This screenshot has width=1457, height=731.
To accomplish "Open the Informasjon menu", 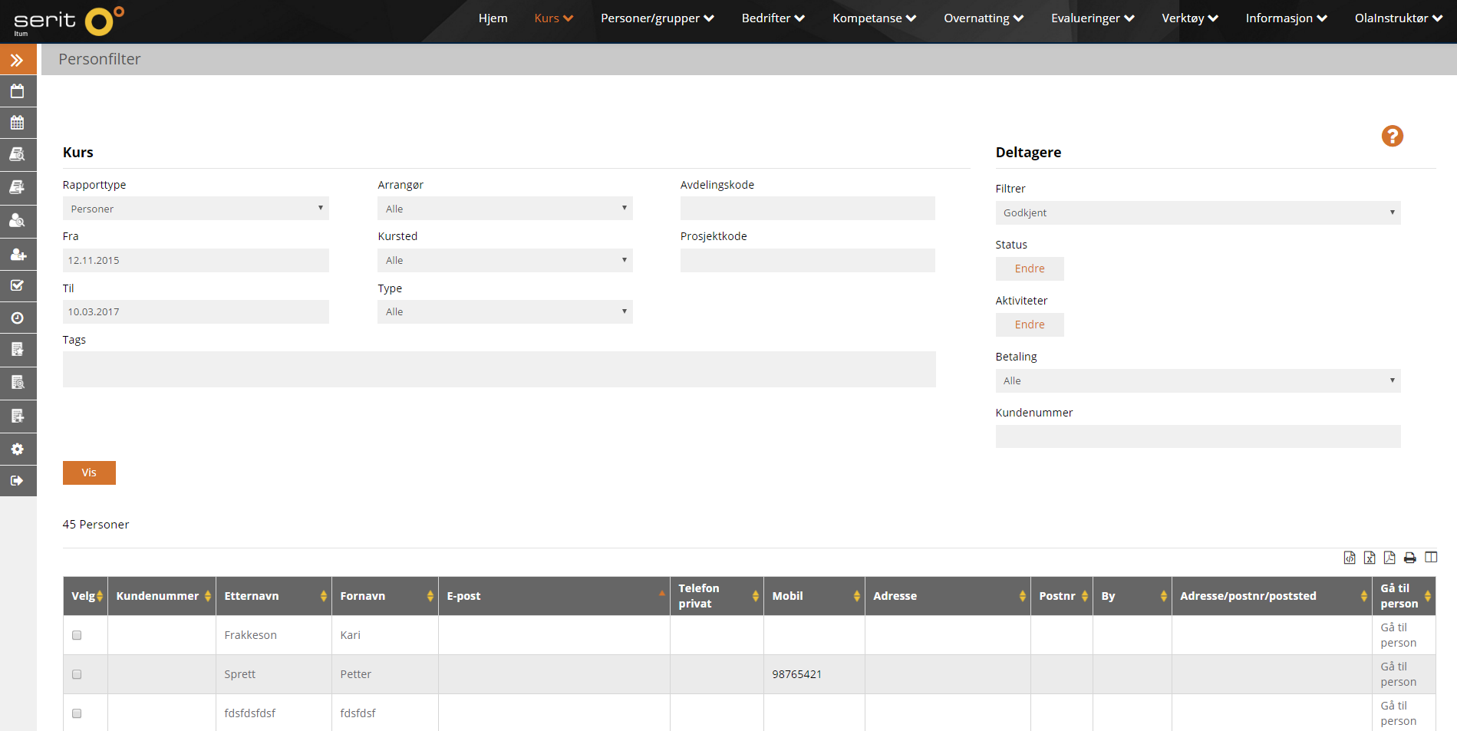I will point(1286,18).
